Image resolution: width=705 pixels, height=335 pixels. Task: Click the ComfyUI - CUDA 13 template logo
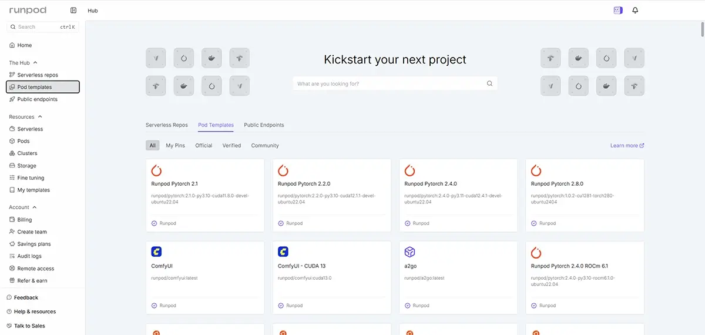283,252
